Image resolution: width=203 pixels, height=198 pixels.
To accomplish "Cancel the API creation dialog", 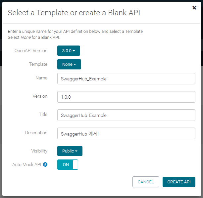I will (146, 182).
